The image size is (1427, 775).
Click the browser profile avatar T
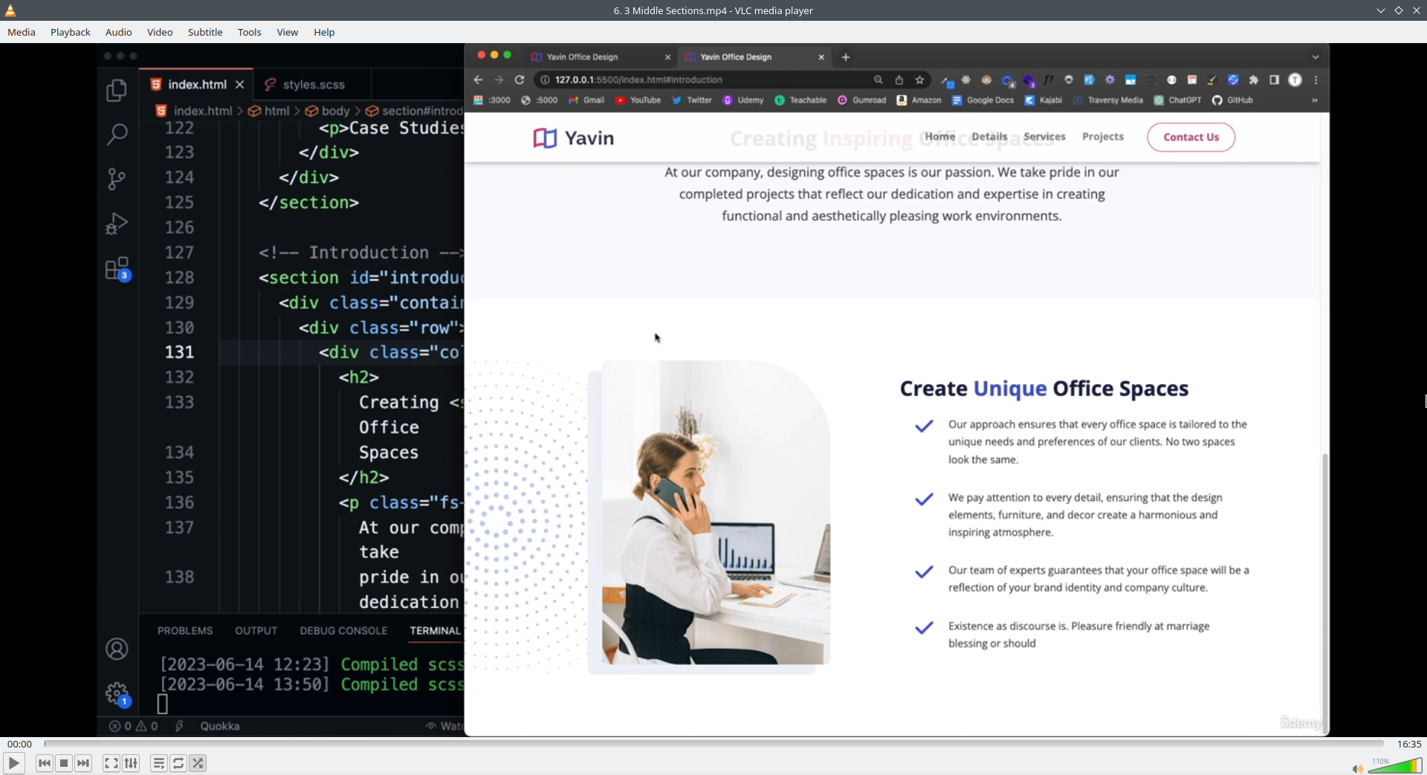click(x=1295, y=80)
